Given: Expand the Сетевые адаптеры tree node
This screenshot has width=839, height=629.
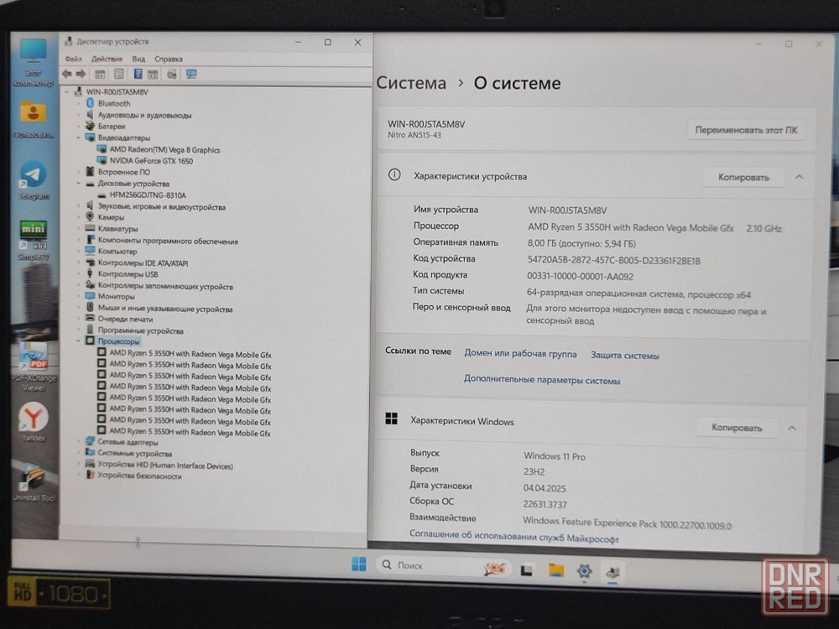Looking at the screenshot, I should (x=79, y=442).
